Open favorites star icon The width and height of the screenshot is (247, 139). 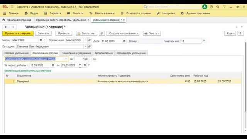tap(218, 7)
